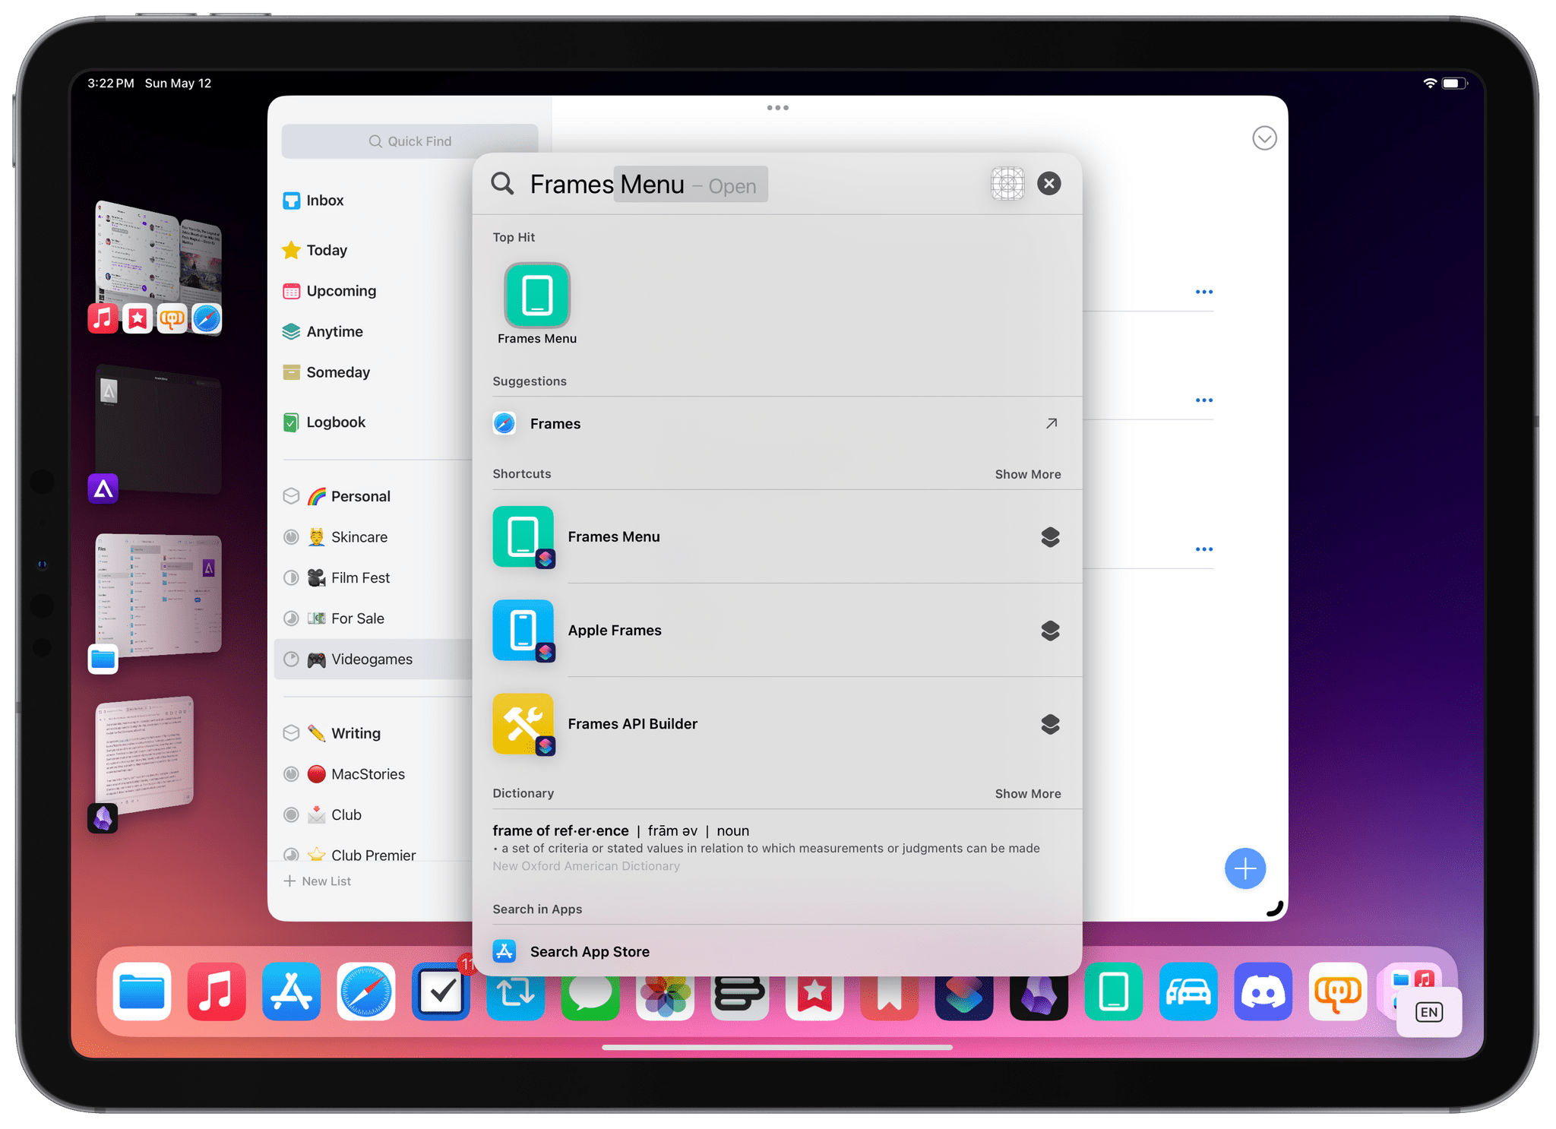Screen dimensions: 1556x1129
Task: Open Quick Find in the Things sidebar
Action: pos(410,141)
